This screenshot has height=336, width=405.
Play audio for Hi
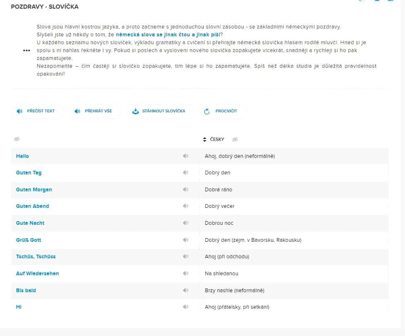coord(186,307)
